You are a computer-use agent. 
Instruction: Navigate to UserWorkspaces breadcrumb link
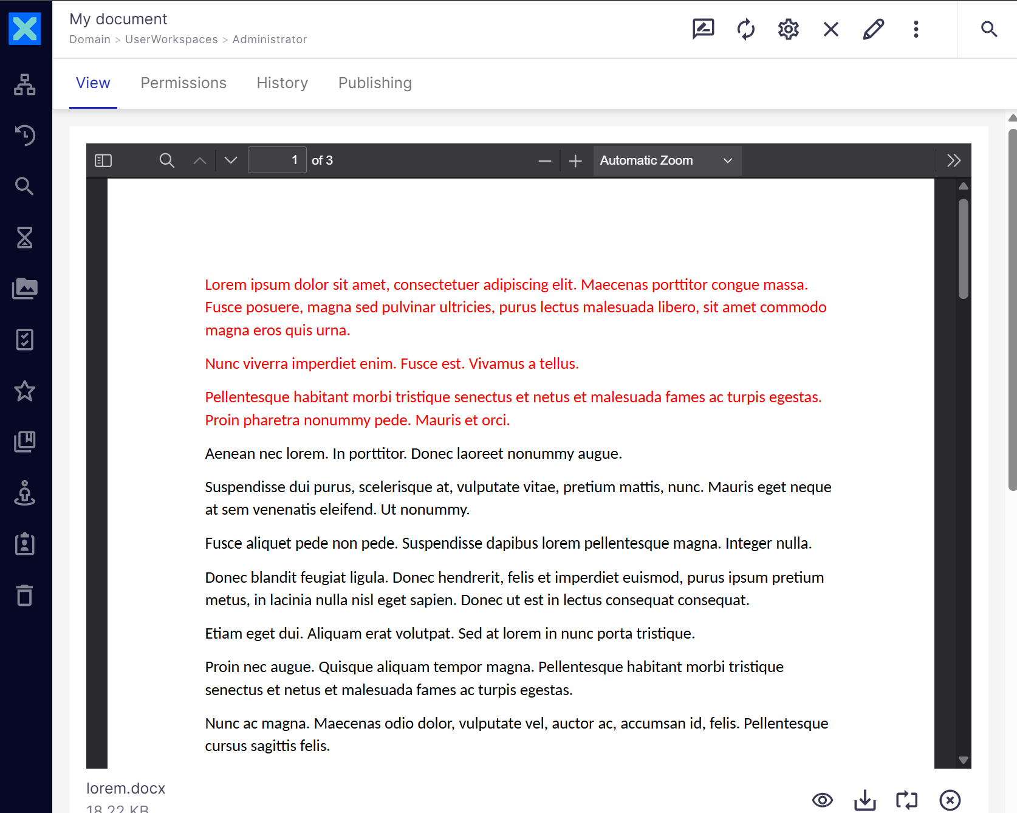[171, 39]
